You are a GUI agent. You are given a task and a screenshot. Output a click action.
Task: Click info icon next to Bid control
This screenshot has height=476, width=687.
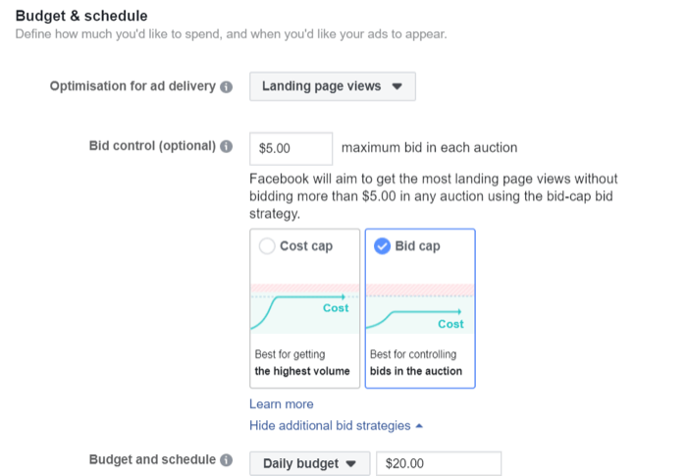point(227,147)
